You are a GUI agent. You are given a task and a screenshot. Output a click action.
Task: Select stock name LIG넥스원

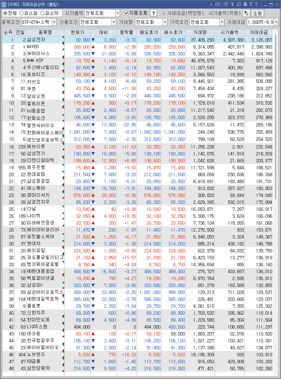point(37,327)
